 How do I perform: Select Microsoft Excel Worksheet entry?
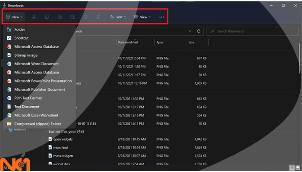click(x=39, y=115)
